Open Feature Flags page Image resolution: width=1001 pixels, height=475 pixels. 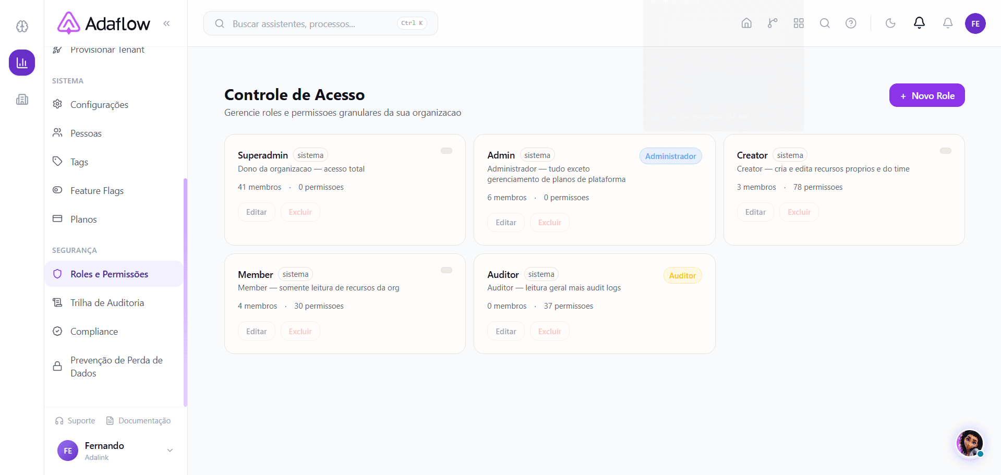[x=114, y=191]
